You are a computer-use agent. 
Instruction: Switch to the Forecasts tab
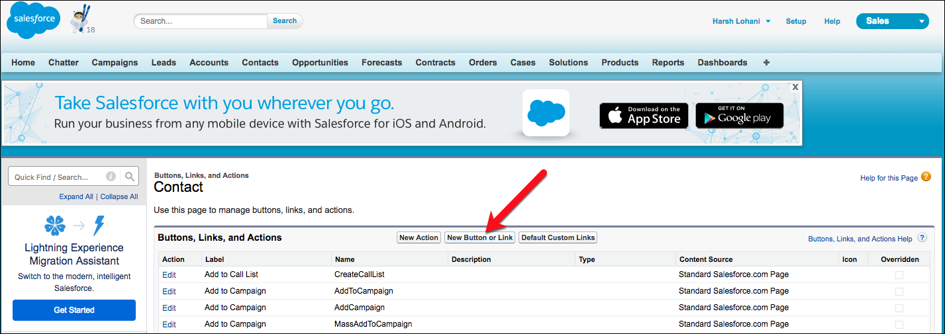pos(381,62)
